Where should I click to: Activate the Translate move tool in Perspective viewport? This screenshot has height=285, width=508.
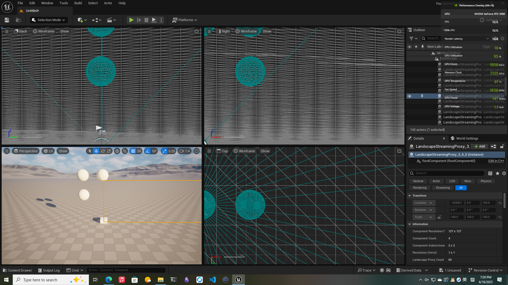point(96,151)
